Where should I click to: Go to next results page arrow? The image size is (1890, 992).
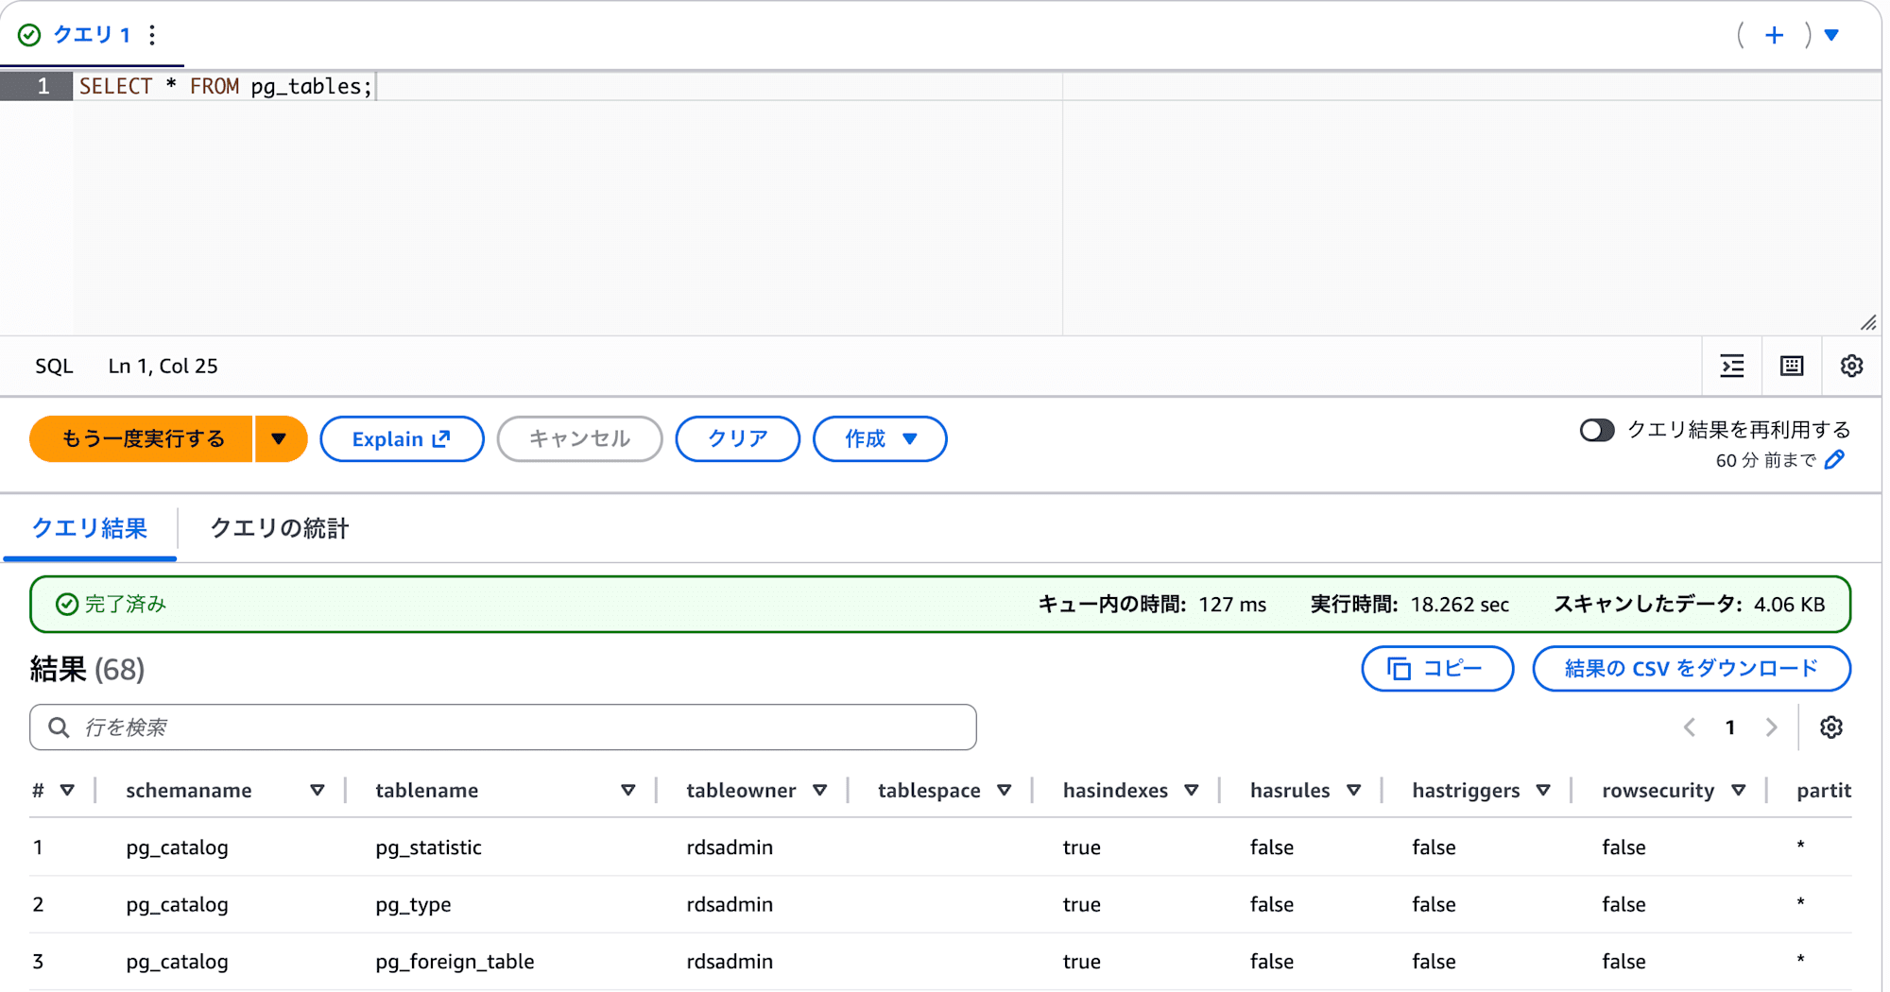[1771, 727]
